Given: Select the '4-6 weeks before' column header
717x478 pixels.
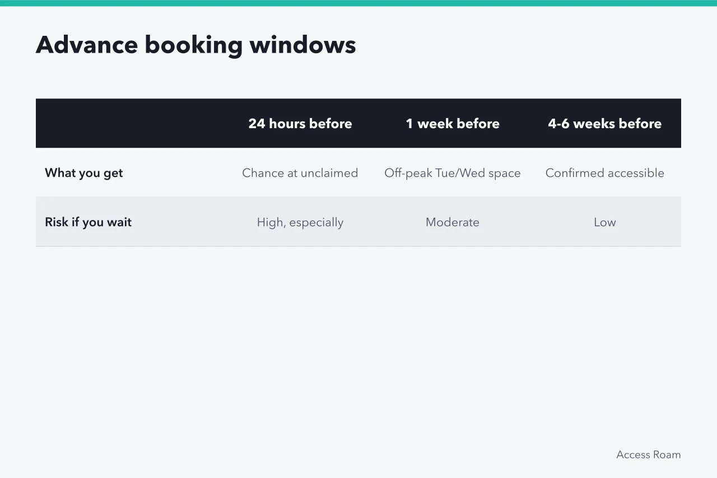Looking at the screenshot, I should 605,124.
